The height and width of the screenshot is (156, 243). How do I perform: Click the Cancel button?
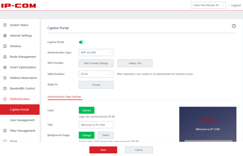point(139,150)
